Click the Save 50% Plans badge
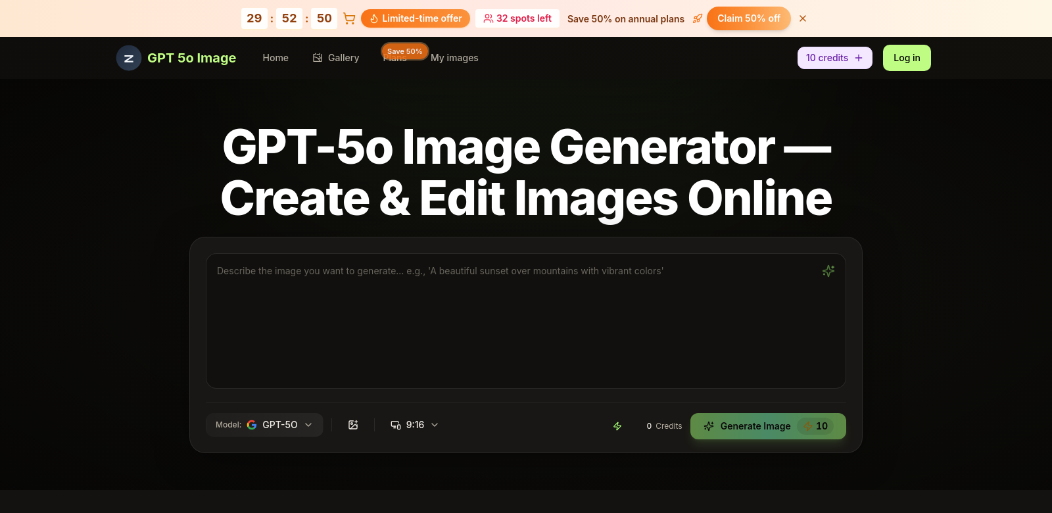This screenshot has width=1052, height=513. point(404,51)
